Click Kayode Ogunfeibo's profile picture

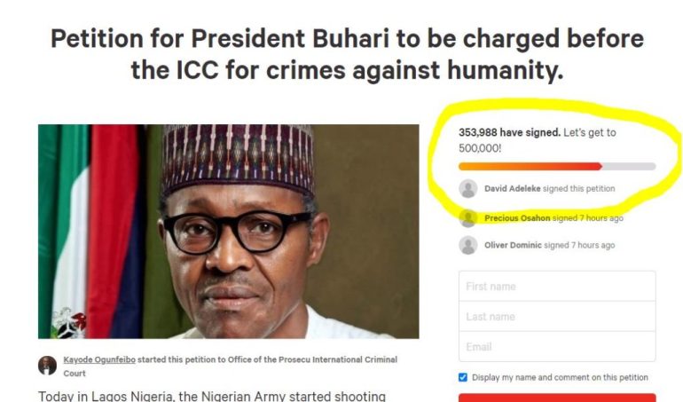pyautogui.click(x=47, y=365)
